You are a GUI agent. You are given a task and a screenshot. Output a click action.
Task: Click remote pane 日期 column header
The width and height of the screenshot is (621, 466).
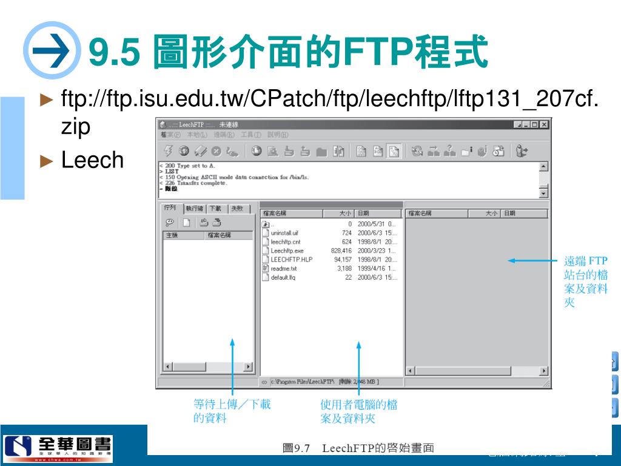pyautogui.click(x=524, y=214)
